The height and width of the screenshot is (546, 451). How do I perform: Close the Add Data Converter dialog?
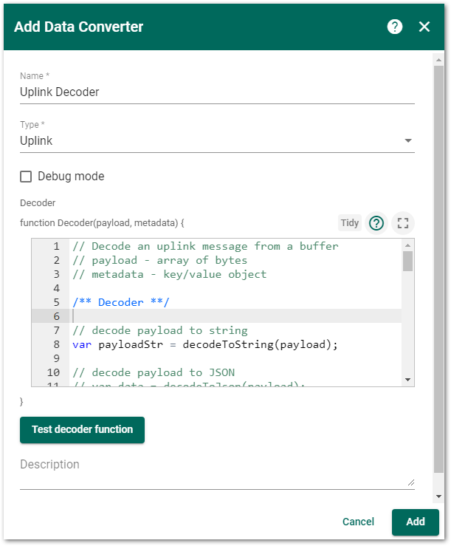pos(424,27)
